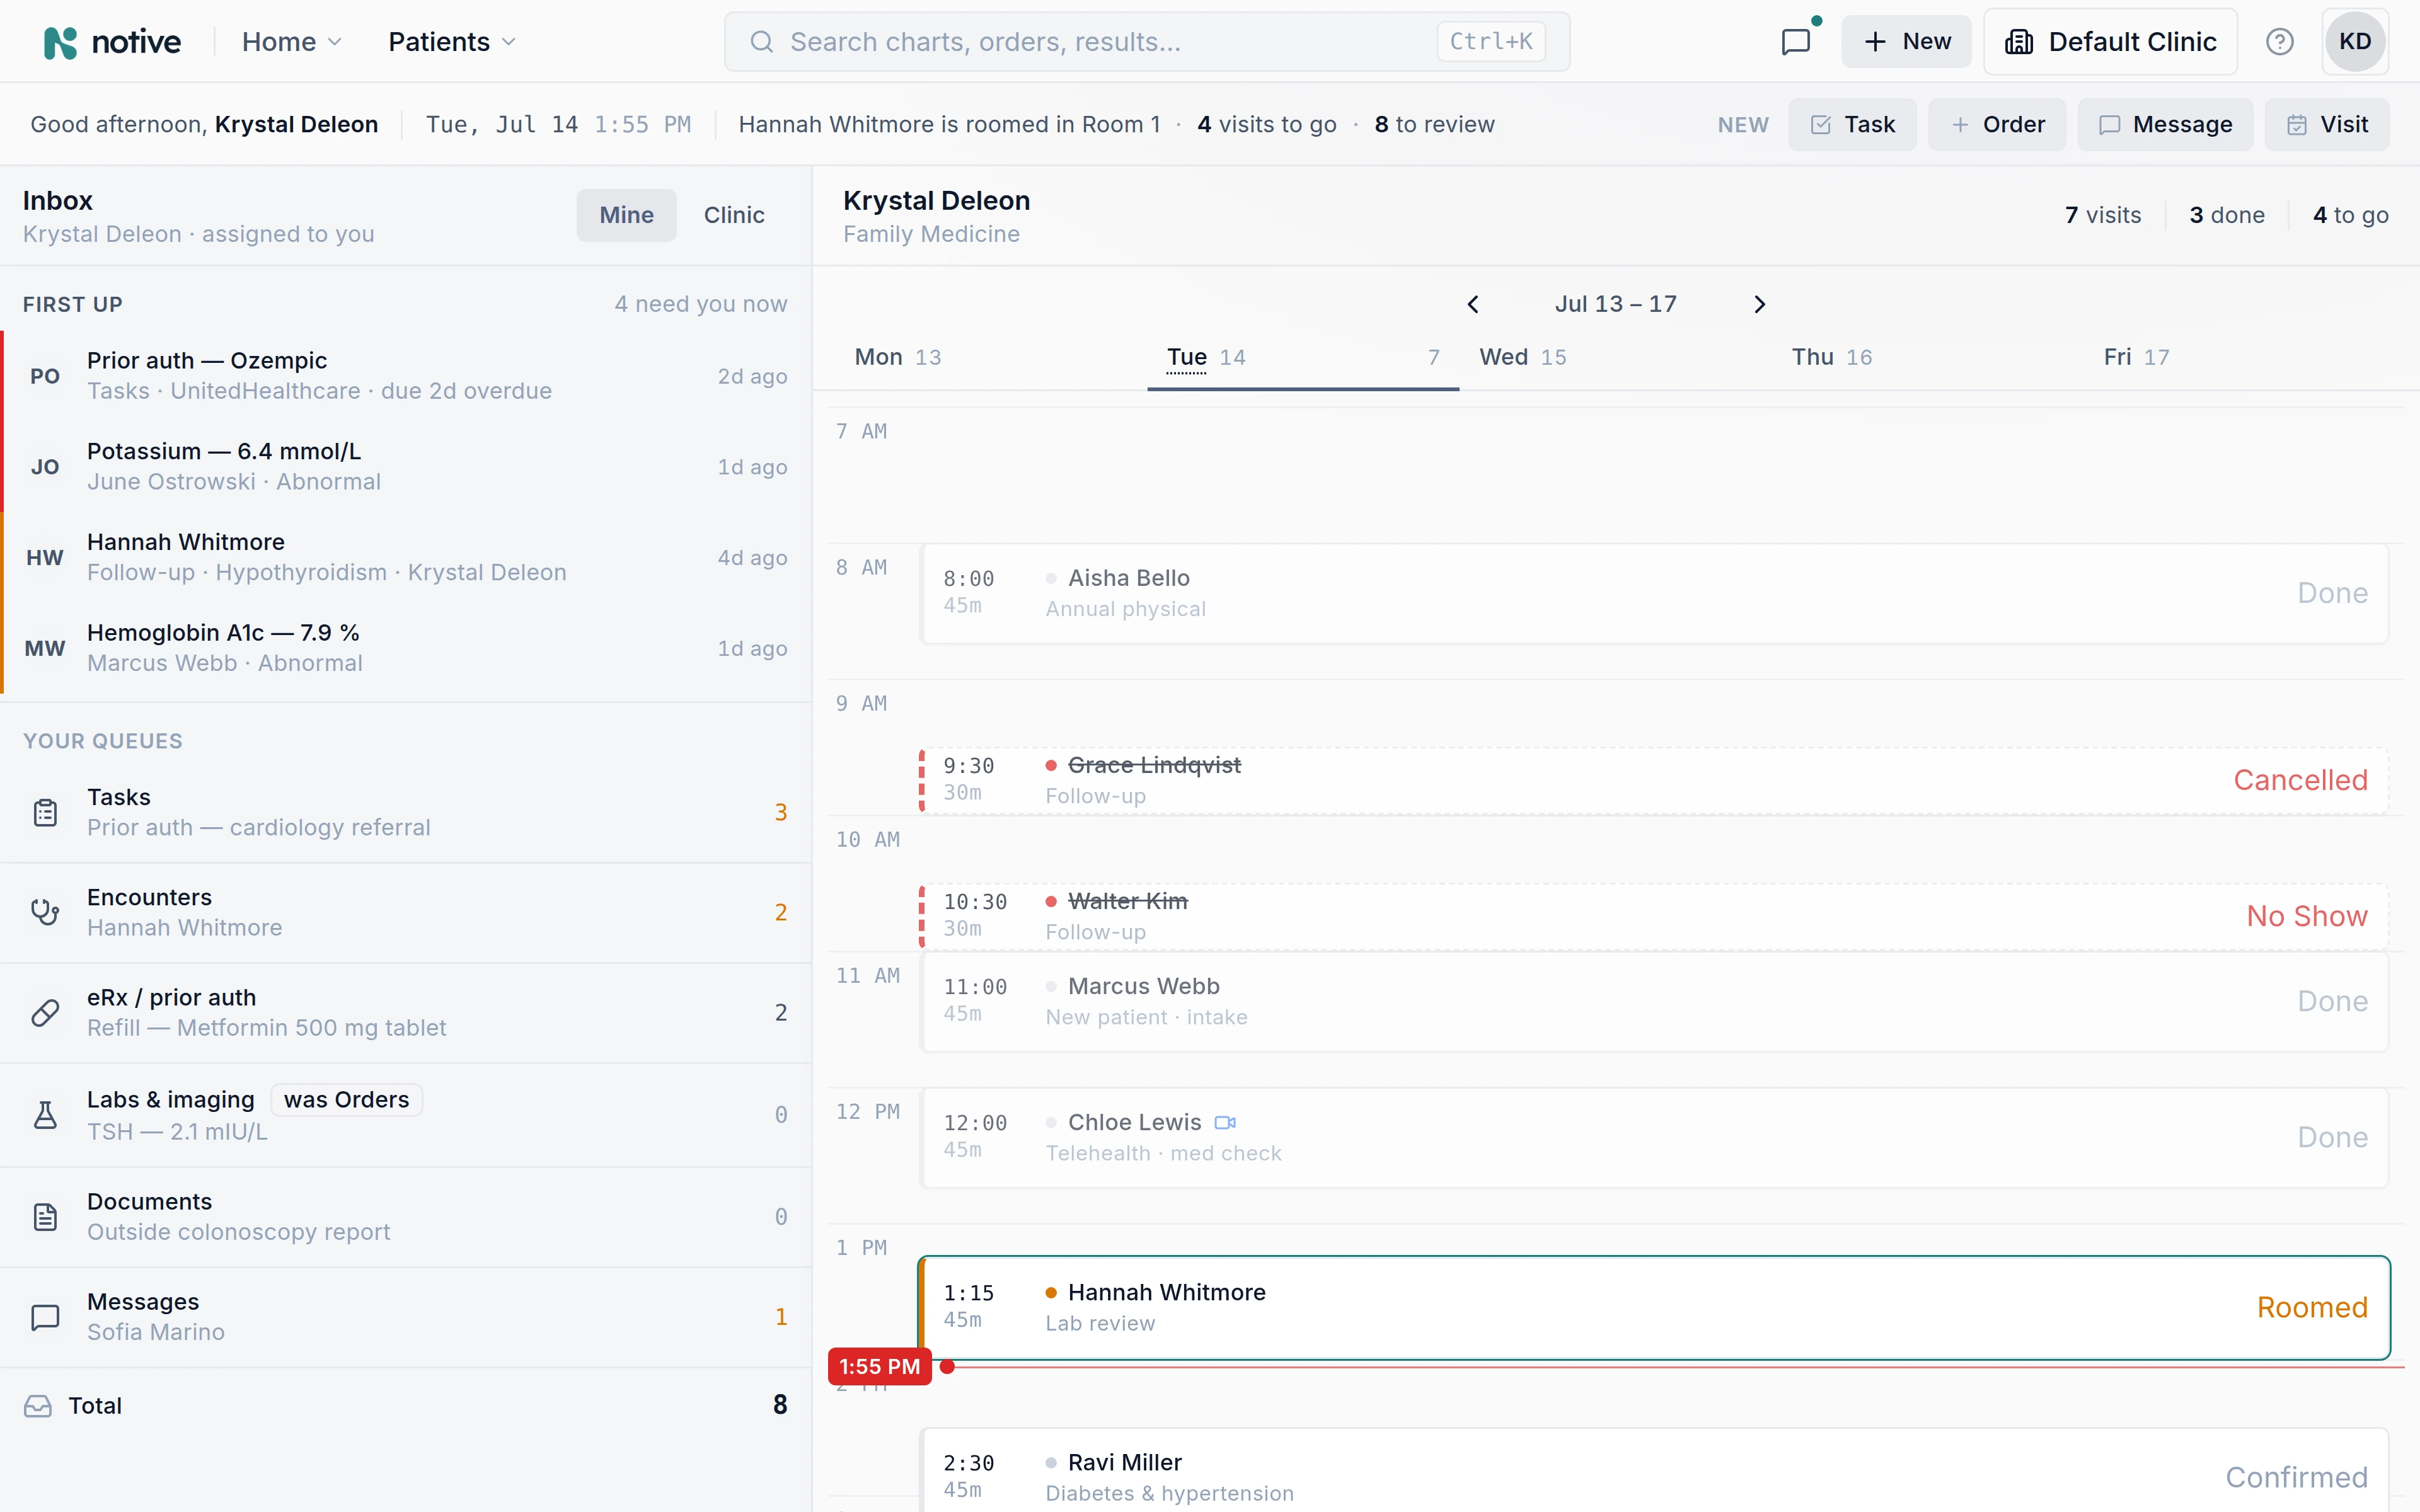
Task: Click the red status dot beside Grace Lindqvist
Action: [x=1051, y=766]
